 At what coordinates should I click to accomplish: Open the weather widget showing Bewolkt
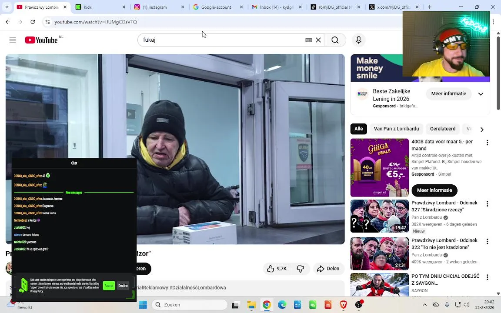(20, 305)
